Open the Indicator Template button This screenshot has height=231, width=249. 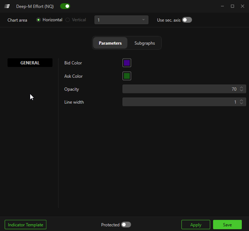pos(26,225)
